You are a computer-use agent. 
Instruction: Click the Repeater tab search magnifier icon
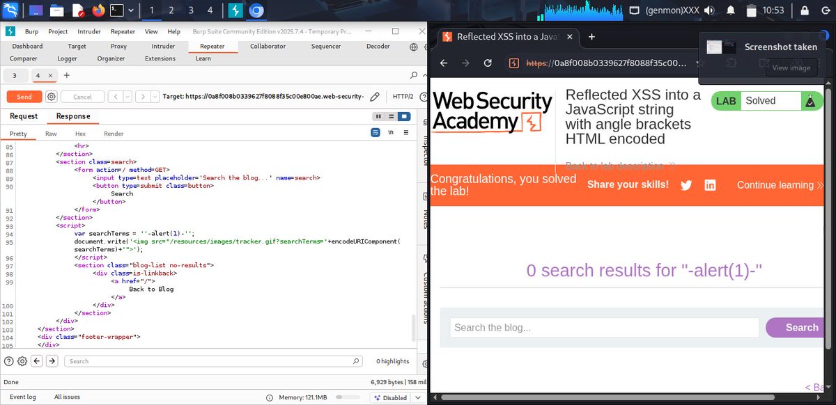click(413, 75)
